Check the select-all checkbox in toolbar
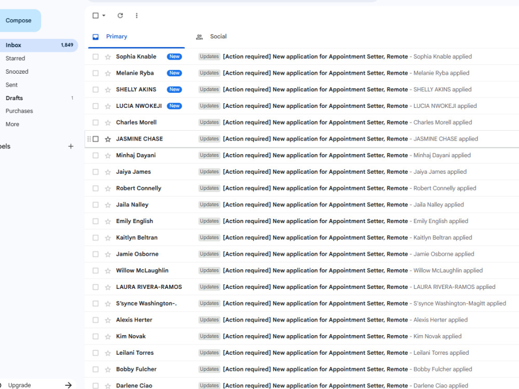 click(x=95, y=16)
